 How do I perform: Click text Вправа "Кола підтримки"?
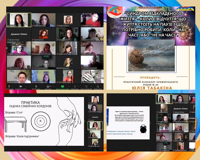pyautogui.click(x=22, y=136)
